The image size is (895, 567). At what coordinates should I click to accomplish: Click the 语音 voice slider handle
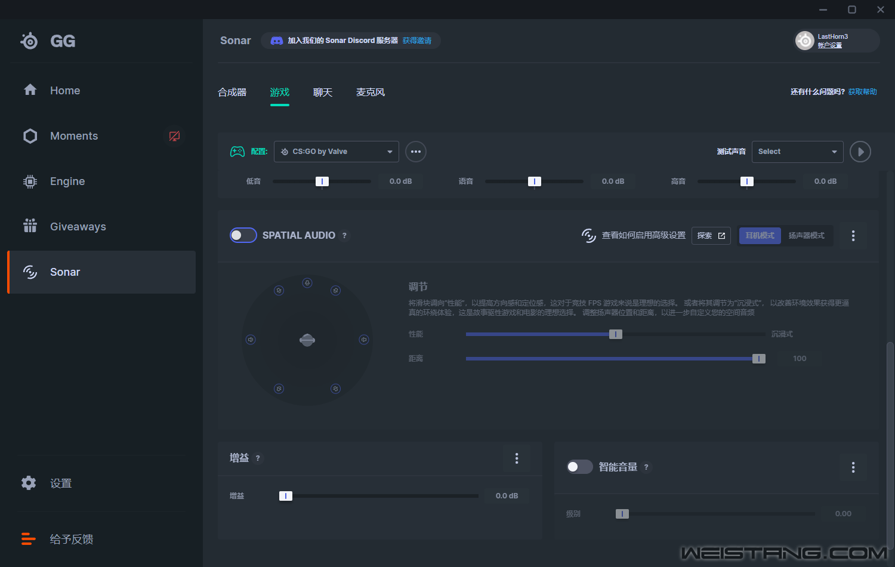(x=535, y=181)
